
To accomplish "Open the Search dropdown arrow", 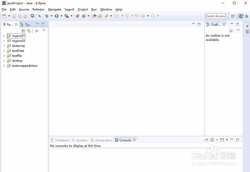I will coord(111,16).
